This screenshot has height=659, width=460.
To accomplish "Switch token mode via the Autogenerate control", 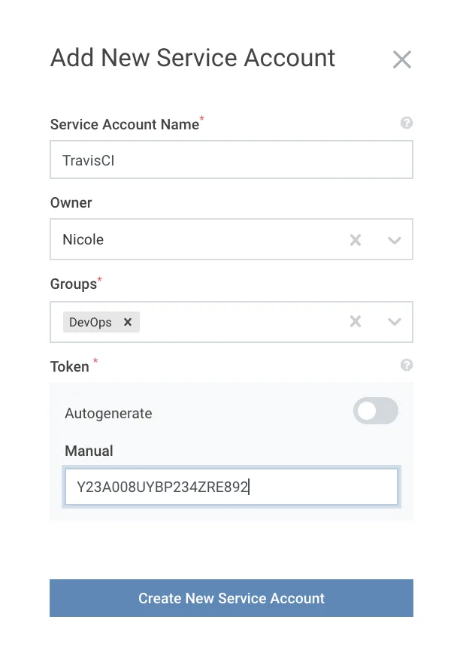I will tap(375, 411).
